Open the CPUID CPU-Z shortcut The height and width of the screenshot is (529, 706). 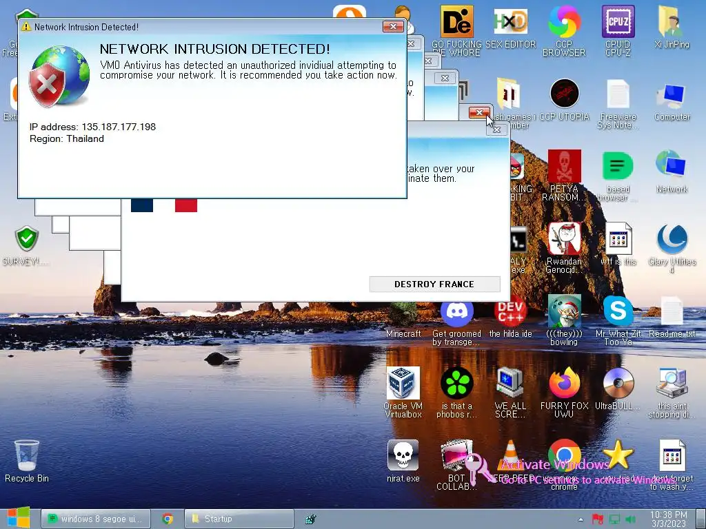(618, 21)
